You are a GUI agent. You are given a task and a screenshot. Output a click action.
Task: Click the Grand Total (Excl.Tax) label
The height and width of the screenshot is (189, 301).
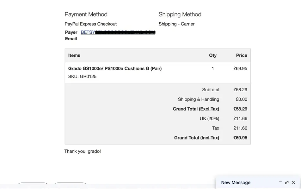coord(196,109)
